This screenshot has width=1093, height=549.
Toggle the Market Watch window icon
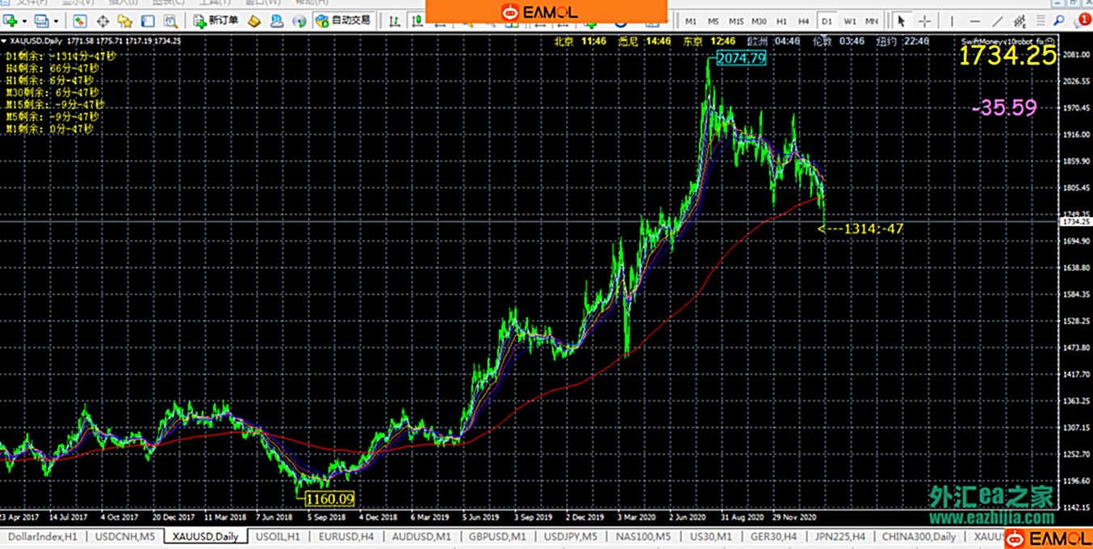point(80,20)
